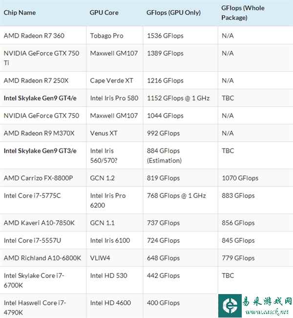
Task: Click the Intel Iris Pro 580 cell
Action: pyautogui.click(x=114, y=98)
